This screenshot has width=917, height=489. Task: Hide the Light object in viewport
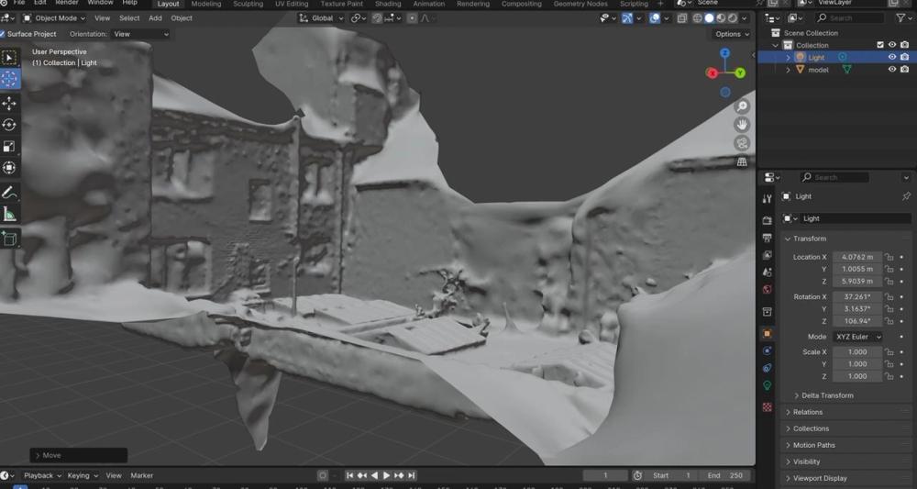(x=892, y=57)
